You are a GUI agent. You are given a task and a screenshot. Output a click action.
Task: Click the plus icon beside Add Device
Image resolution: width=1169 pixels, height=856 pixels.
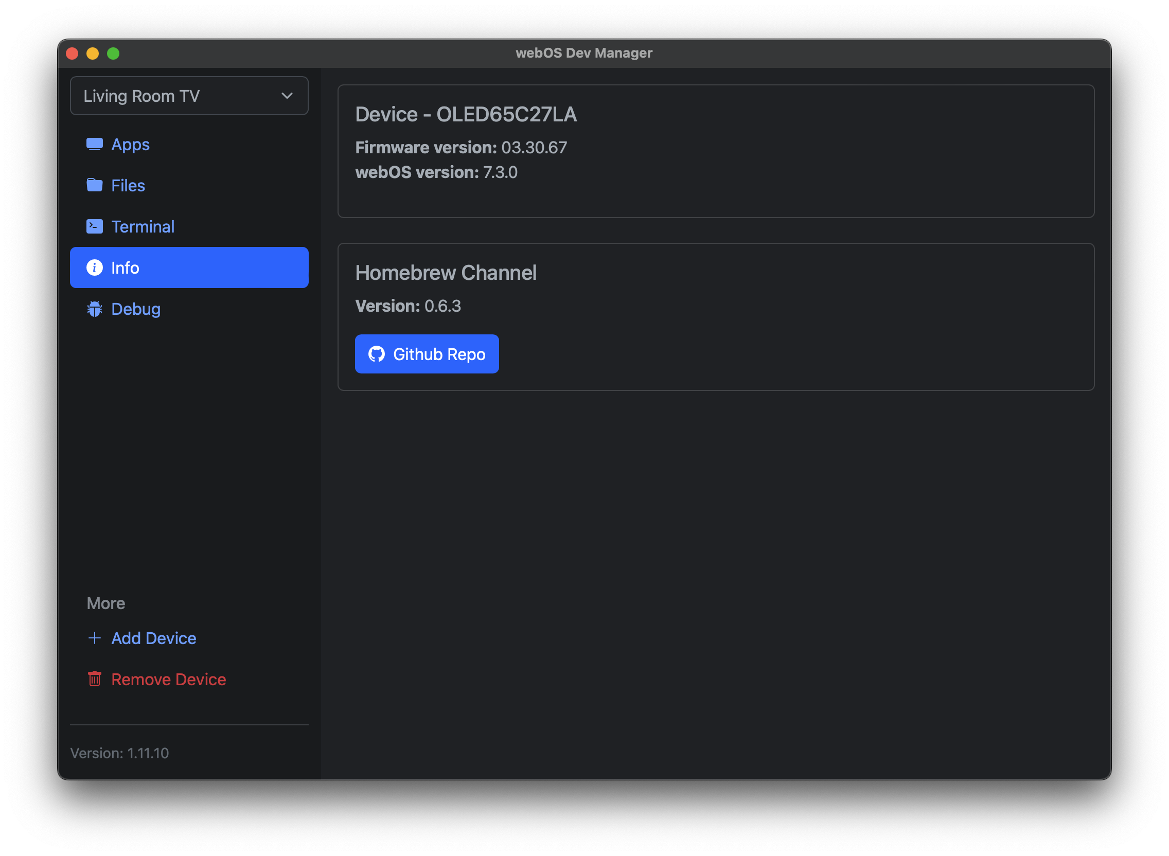[x=95, y=638]
